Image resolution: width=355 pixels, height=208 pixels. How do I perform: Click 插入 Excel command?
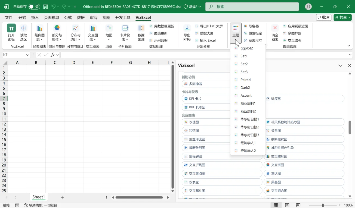[206, 40]
